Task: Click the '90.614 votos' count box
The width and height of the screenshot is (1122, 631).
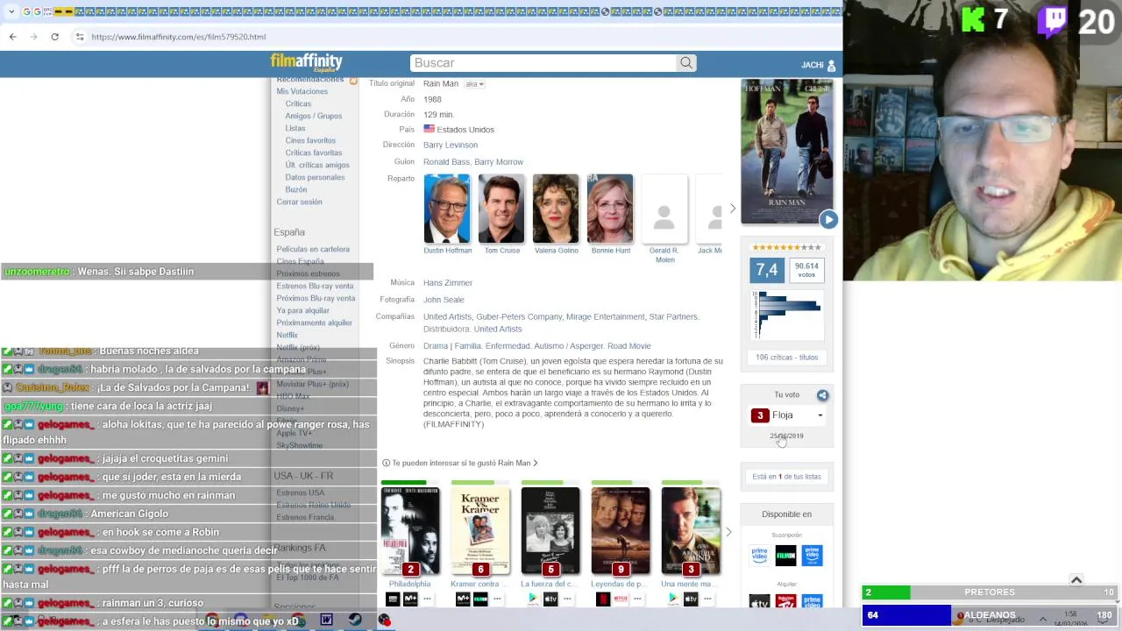Action: 806,270
